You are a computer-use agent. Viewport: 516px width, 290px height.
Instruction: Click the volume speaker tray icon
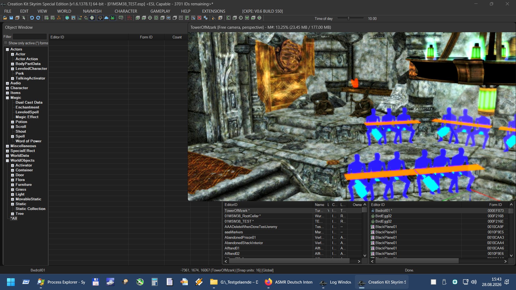click(474, 282)
